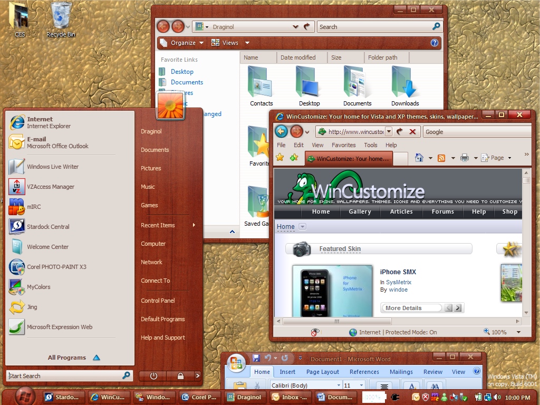Open the zoom level dropdown next to 100%
Screen dimensions: 540x405
pyautogui.click(x=518, y=332)
